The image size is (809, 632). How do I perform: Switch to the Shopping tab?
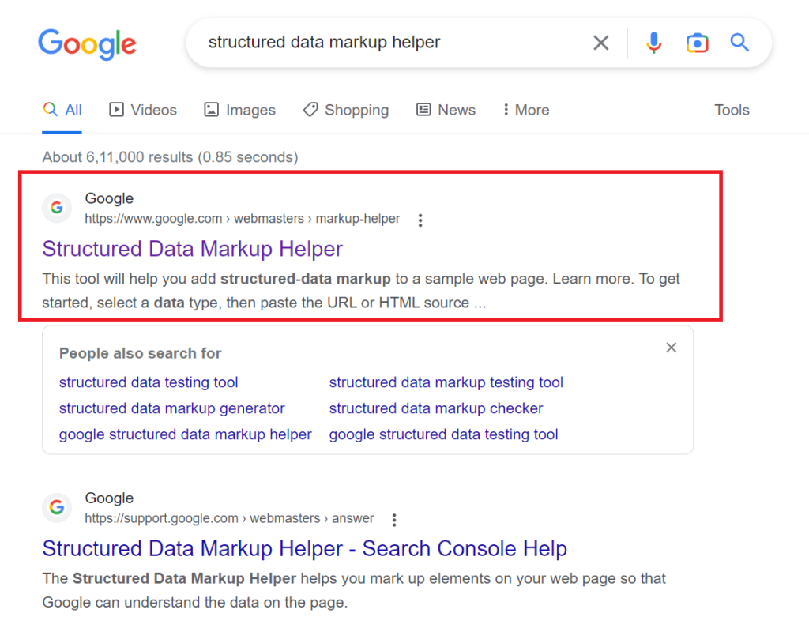[346, 110]
